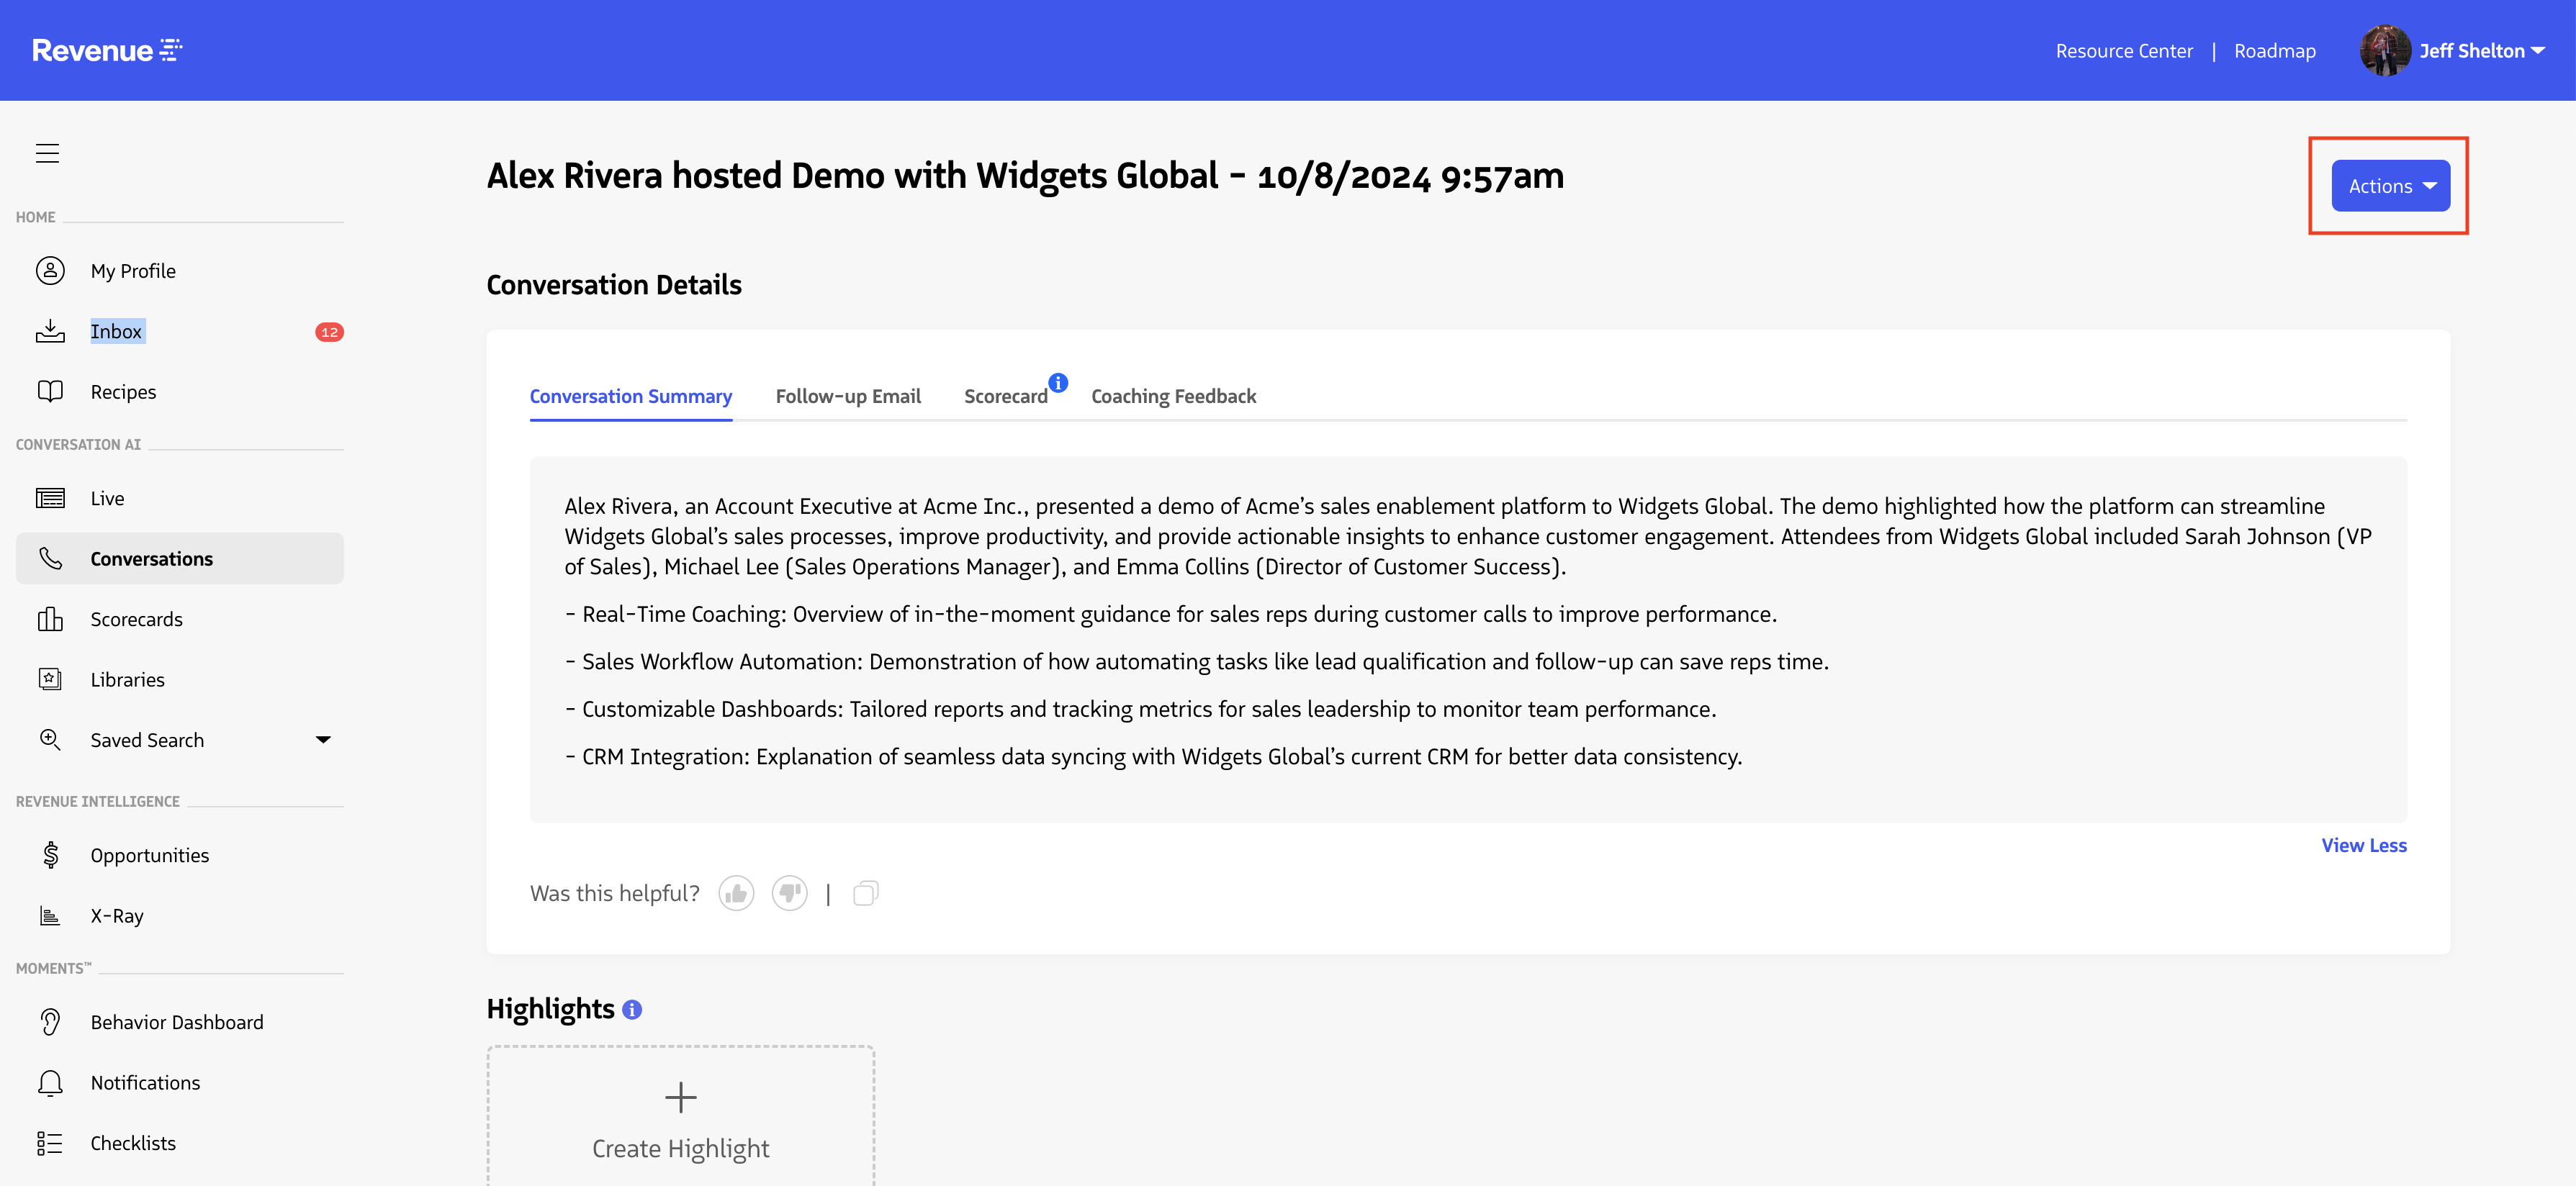
Task: Switch to Coaching Feedback tab
Action: pos(1173,396)
